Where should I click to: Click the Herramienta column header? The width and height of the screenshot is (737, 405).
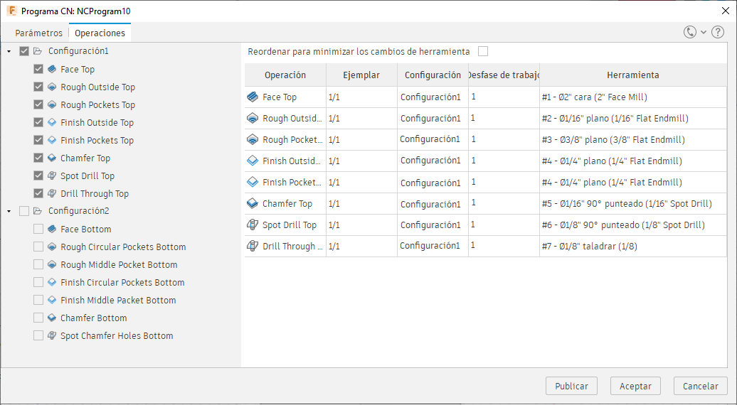click(632, 75)
